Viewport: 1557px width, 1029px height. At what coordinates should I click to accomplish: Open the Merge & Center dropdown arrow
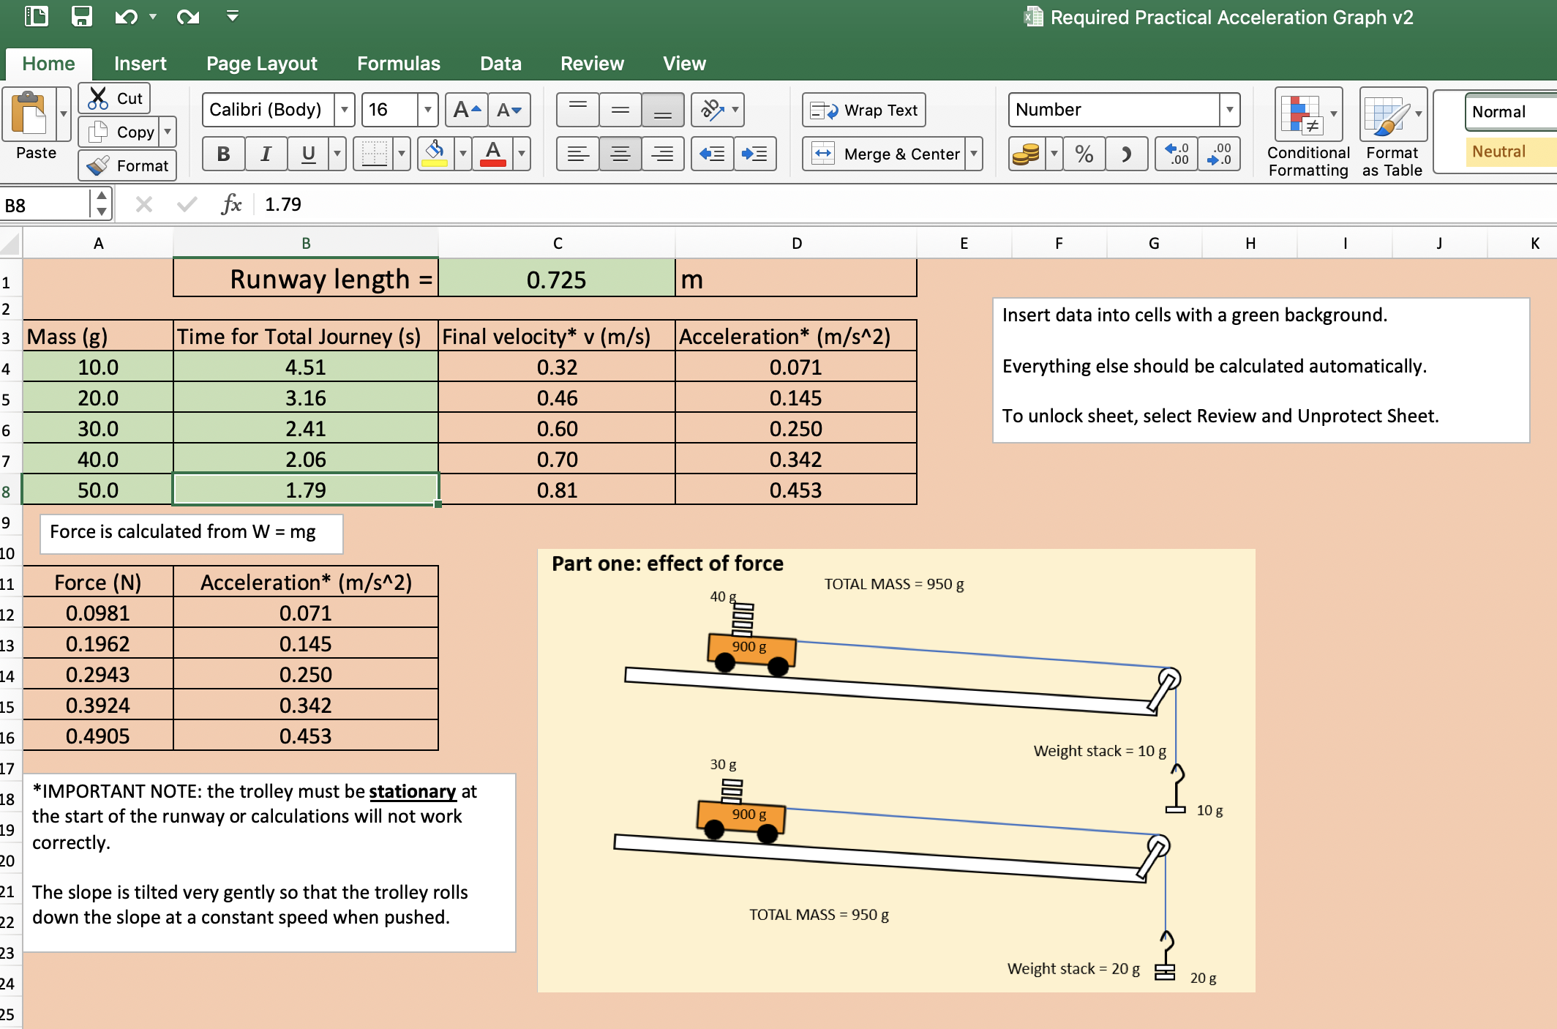point(974,154)
